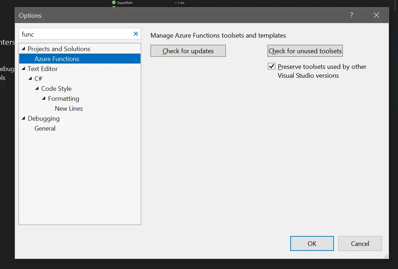Collapse the Formatting node triangle
The image size is (398, 269).
[x=44, y=99]
